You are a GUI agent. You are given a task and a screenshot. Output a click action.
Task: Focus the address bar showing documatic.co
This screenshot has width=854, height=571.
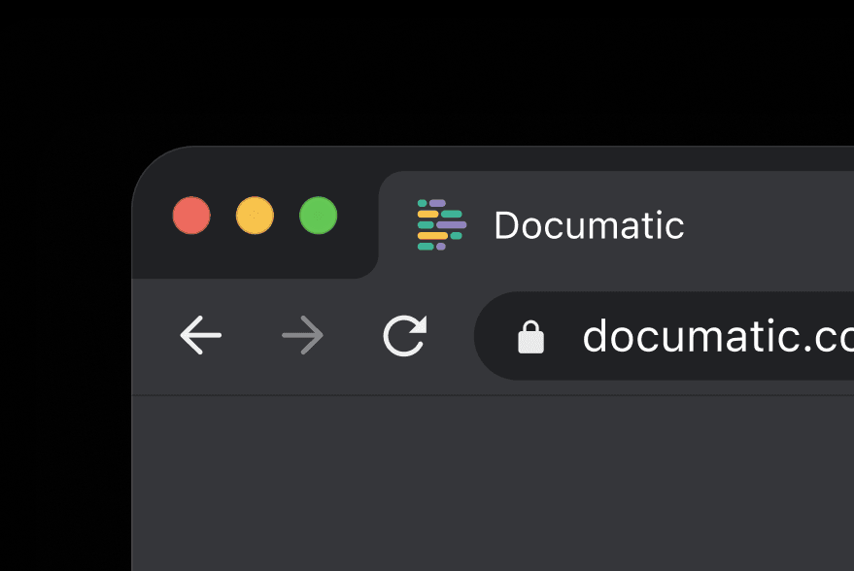[664, 336]
